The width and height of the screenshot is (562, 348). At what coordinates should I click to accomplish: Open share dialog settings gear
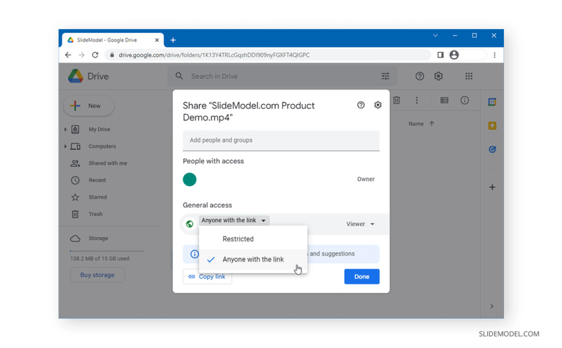click(378, 105)
